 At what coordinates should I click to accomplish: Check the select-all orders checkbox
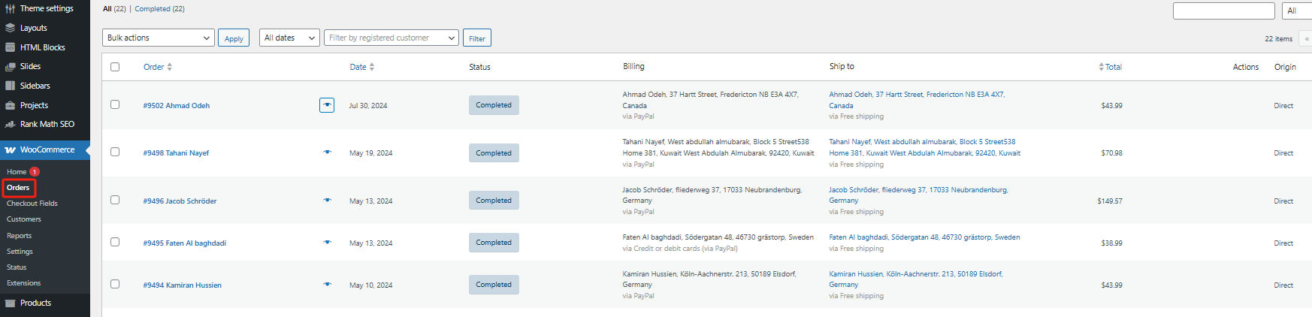[115, 67]
